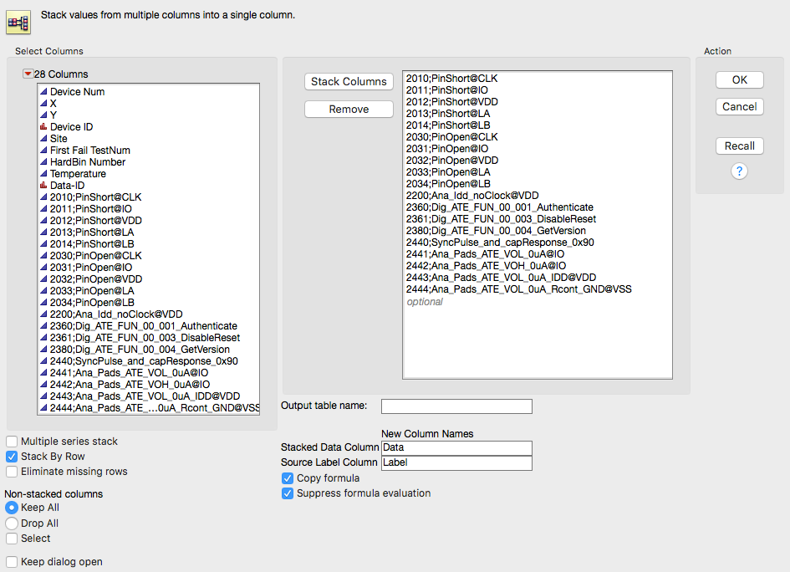790x572 pixels.
Task: Uncheck the Stack By Row checkbox
Action: tap(12, 457)
